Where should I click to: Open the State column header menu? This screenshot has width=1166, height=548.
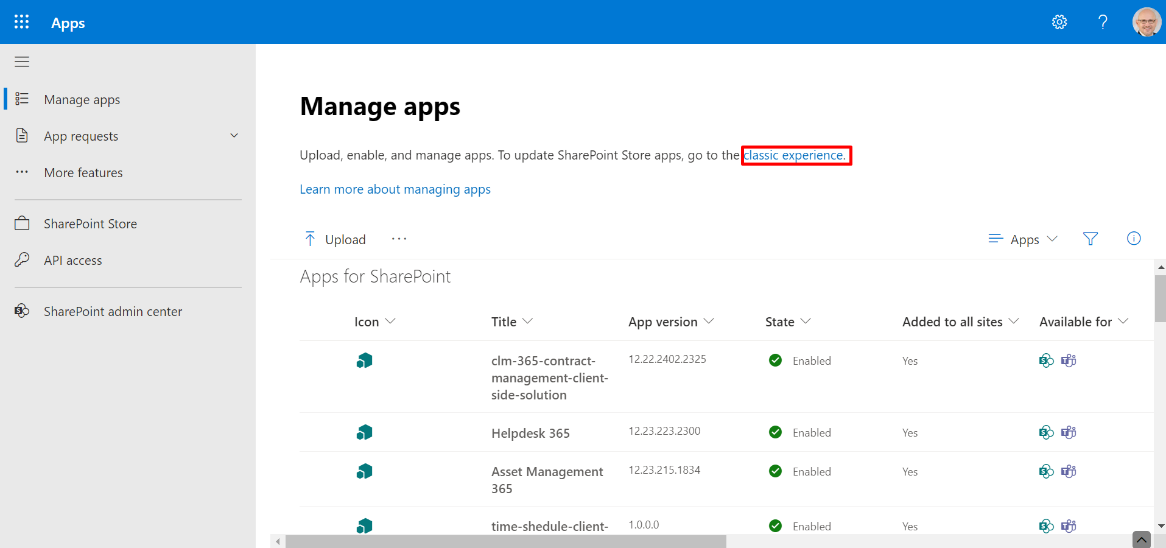point(788,321)
